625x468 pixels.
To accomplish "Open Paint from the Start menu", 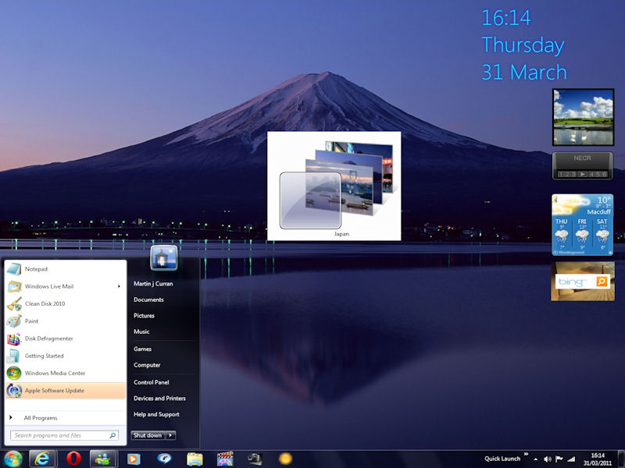I will click(x=31, y=321).
